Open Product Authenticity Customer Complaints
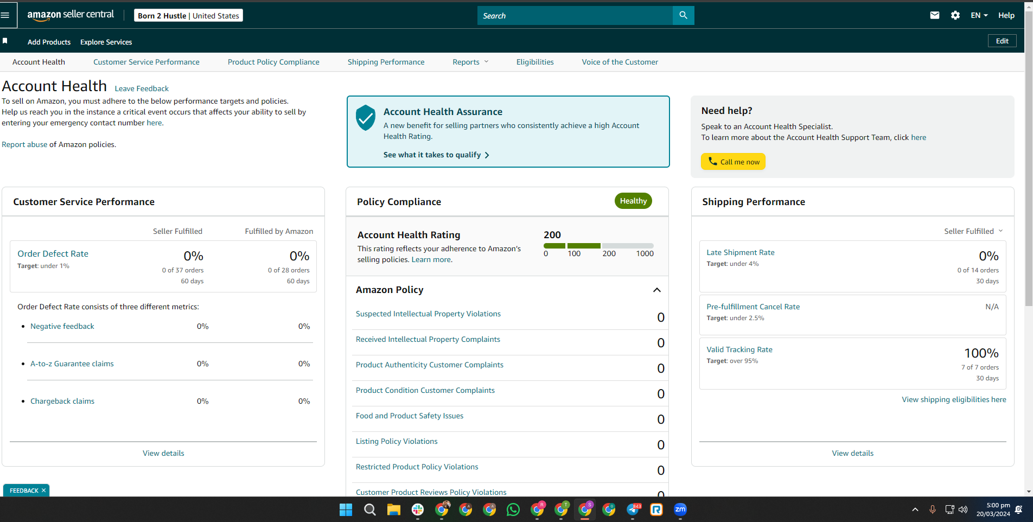Viewport: 1033px width, 522px height. tap(429, 365)
